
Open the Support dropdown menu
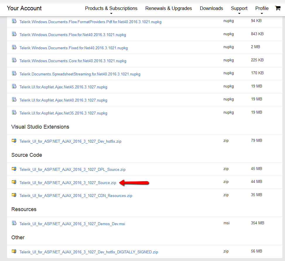(239, 9)
